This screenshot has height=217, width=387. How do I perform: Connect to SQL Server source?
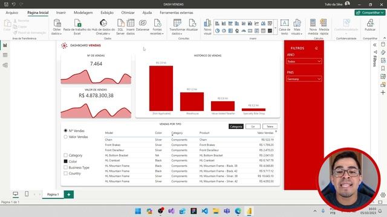(x=120, y=27)
